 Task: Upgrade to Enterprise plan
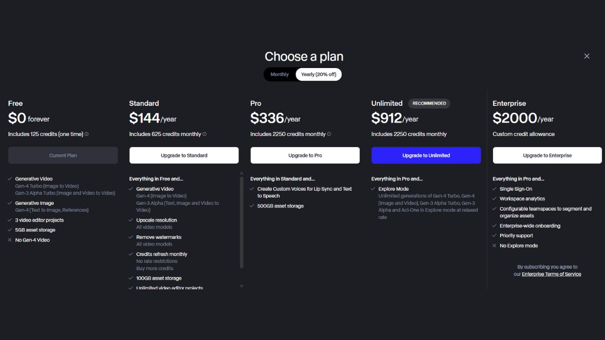tap(547, 155)
